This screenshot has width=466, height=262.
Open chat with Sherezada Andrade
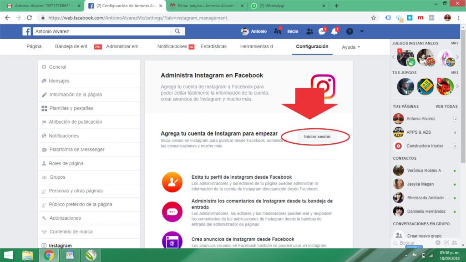[x=425, y=198]
